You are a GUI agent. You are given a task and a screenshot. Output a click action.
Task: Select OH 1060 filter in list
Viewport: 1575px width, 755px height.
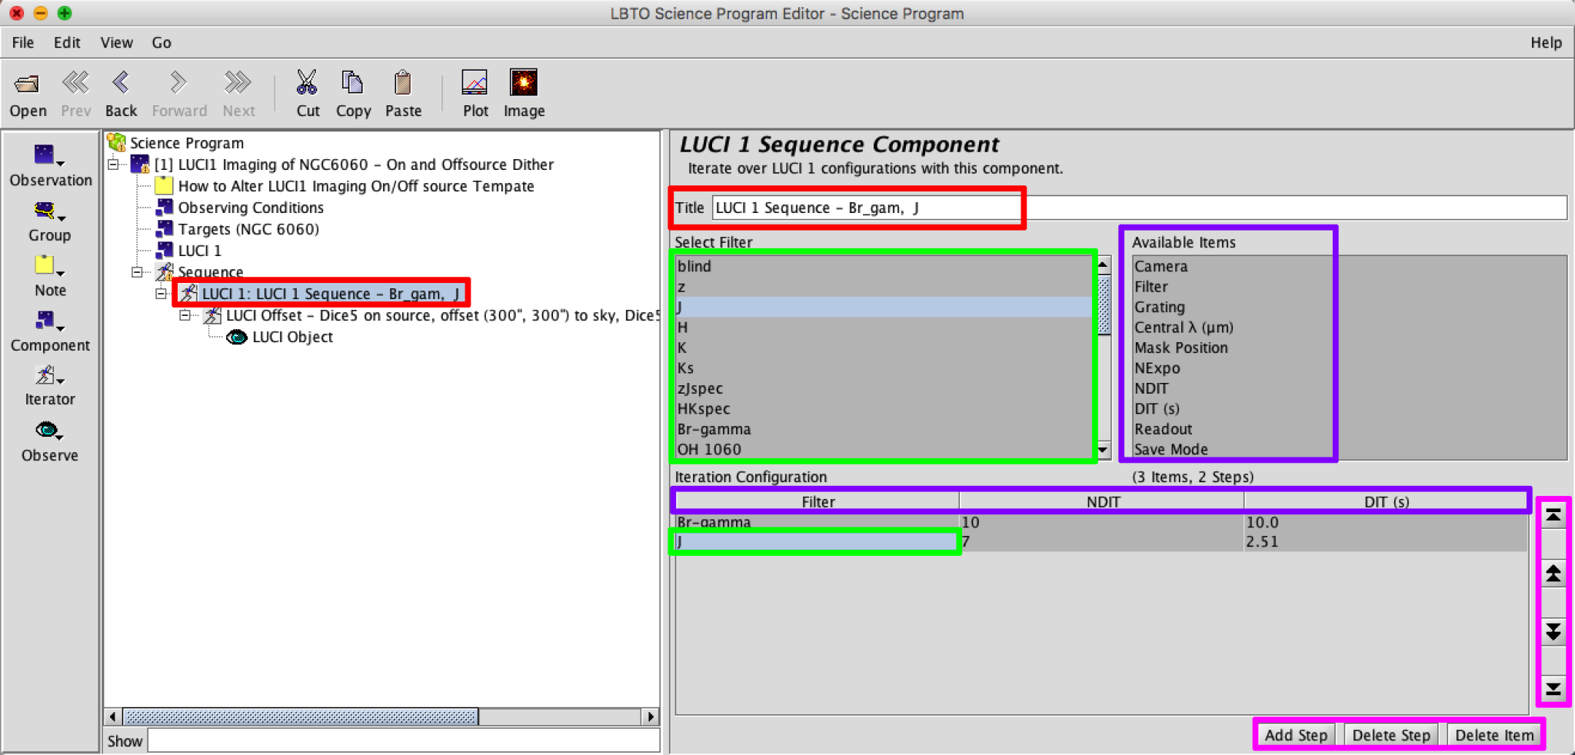pyautogui.click(x=884, y=449)
